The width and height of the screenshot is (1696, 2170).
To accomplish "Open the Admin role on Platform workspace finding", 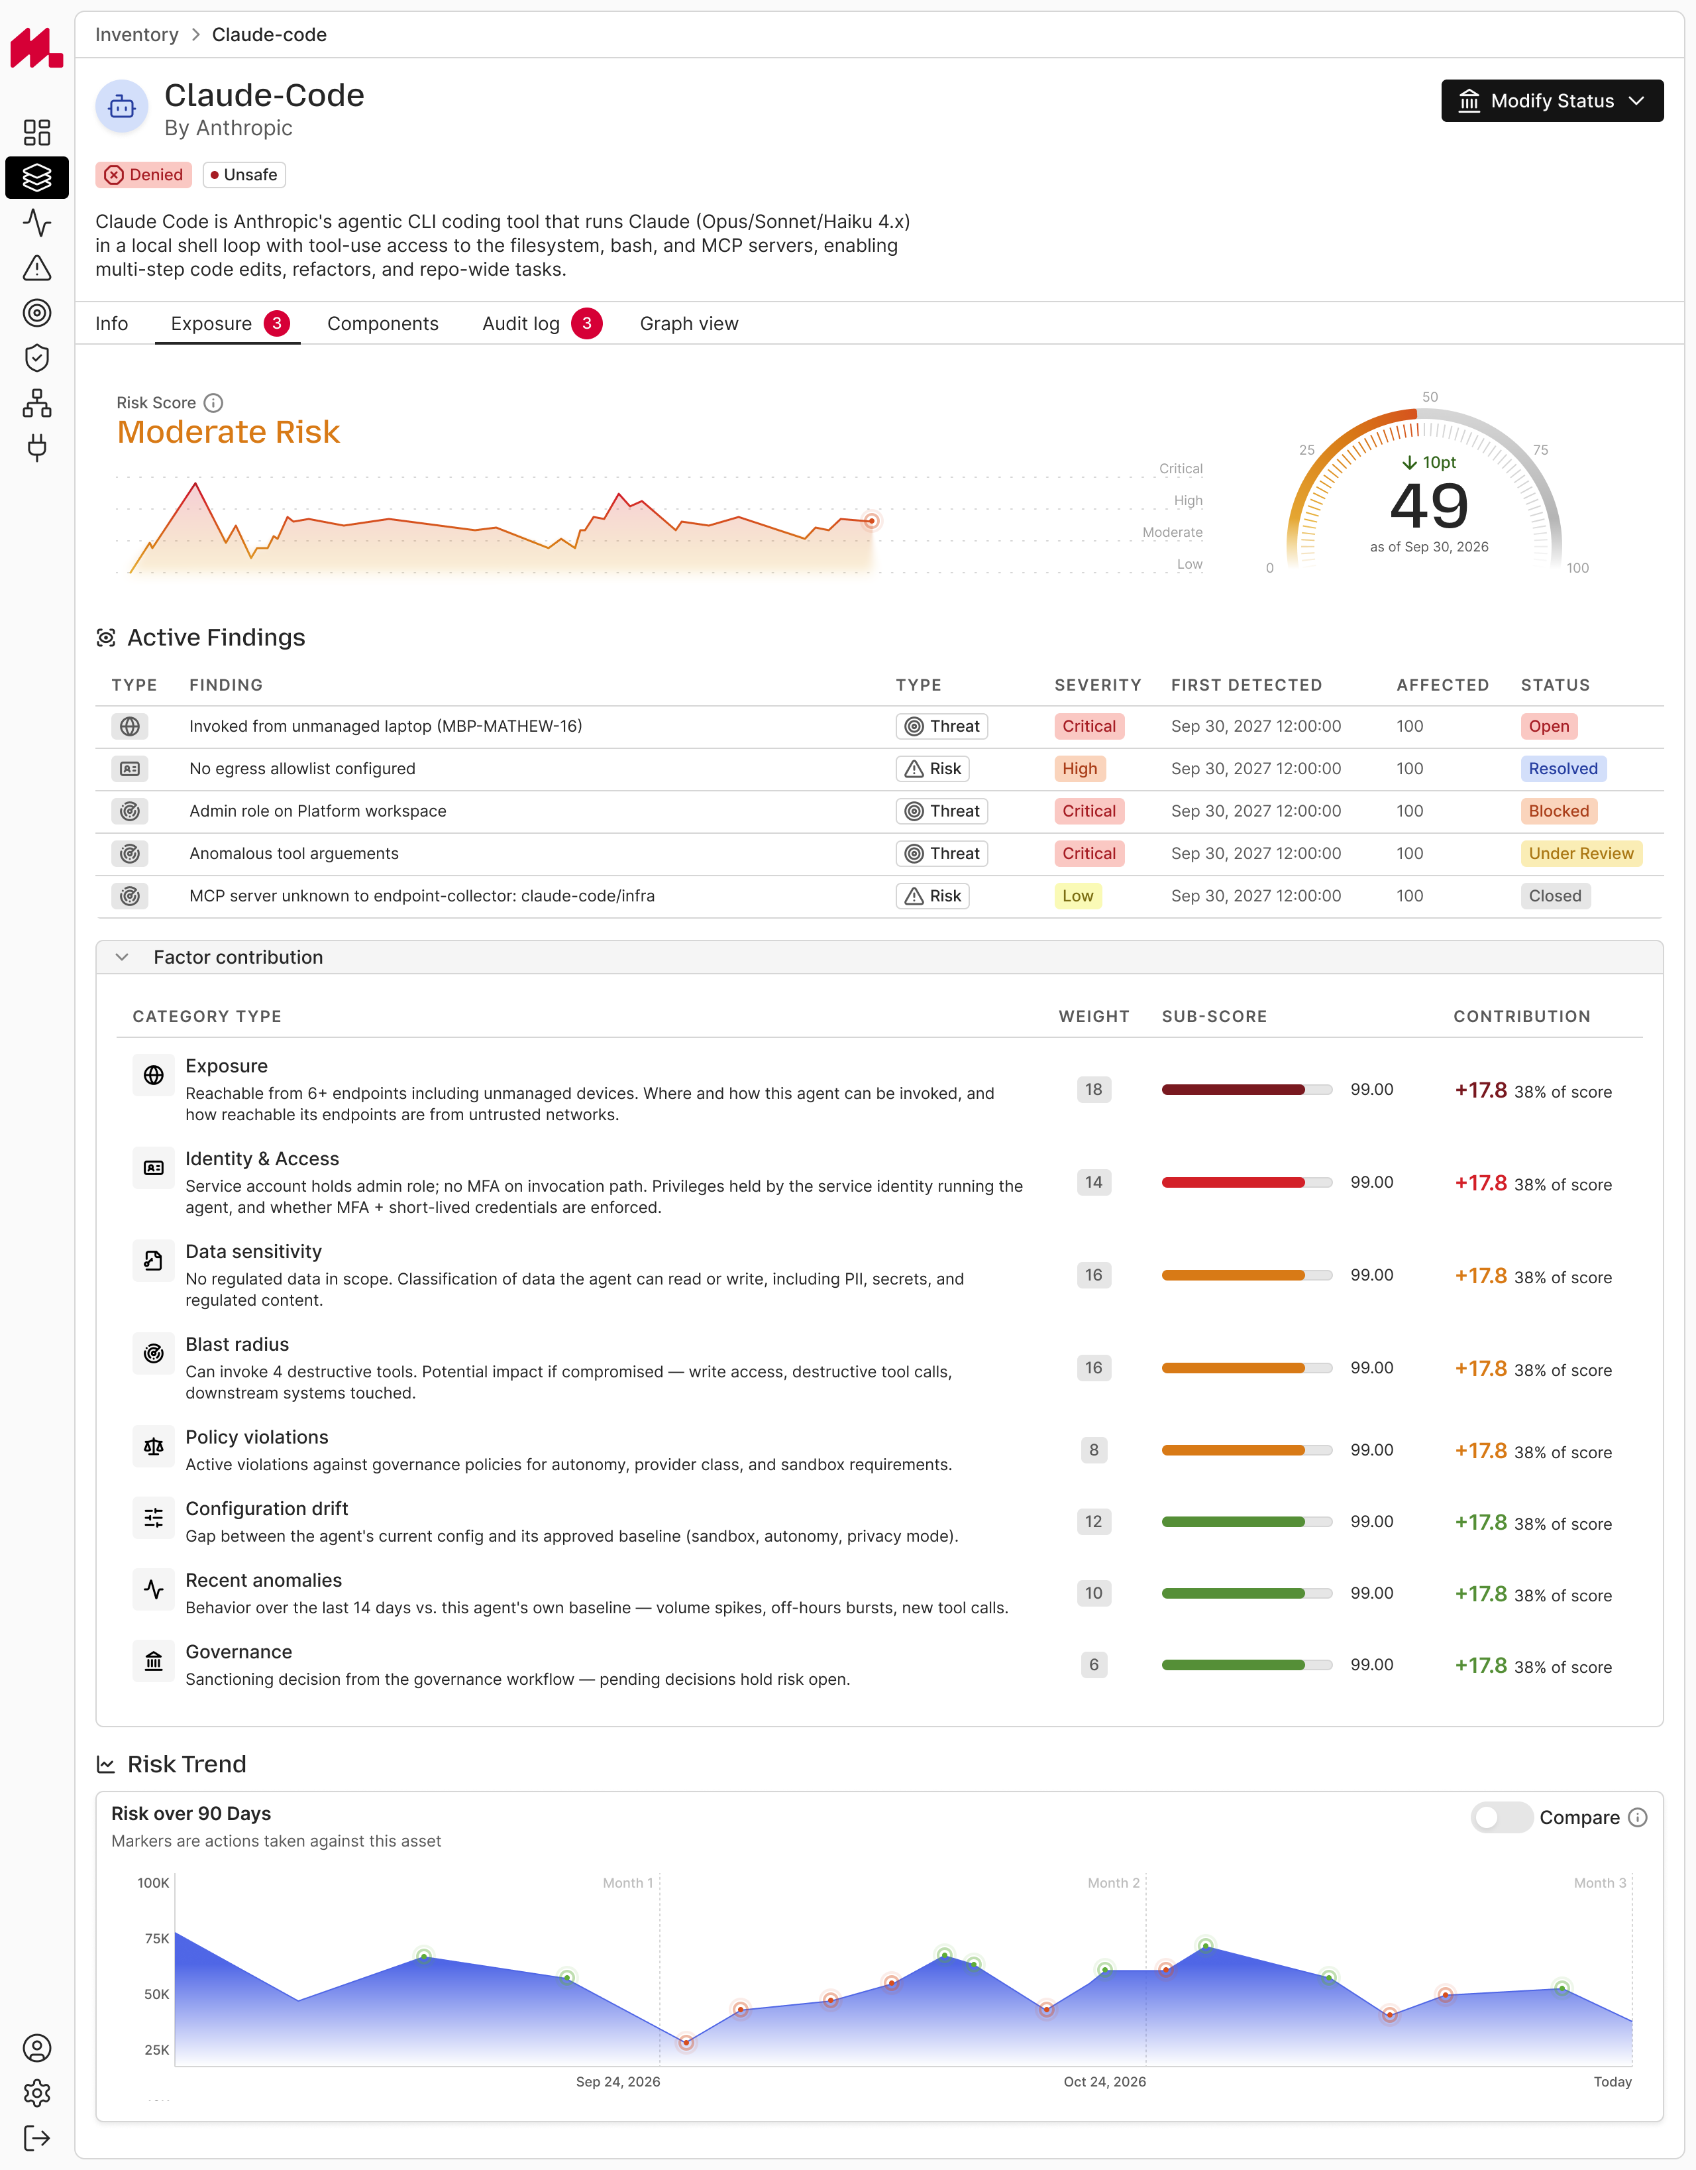I will pyautogui.click(x=878, y=811).
